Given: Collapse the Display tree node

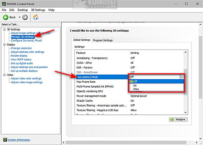Looking at the screenshot, I should pyautogui.click(x=4, y=45).
